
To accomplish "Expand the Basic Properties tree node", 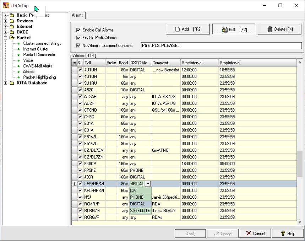I will pyautogui.click(x=5, y=15).
